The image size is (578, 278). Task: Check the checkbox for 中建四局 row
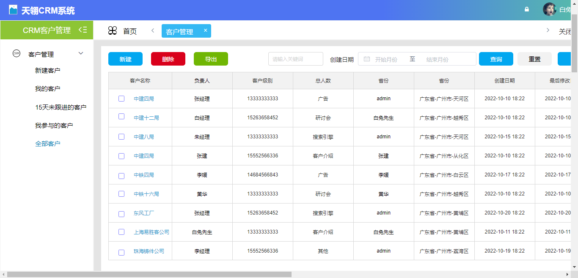click(121, 99)
